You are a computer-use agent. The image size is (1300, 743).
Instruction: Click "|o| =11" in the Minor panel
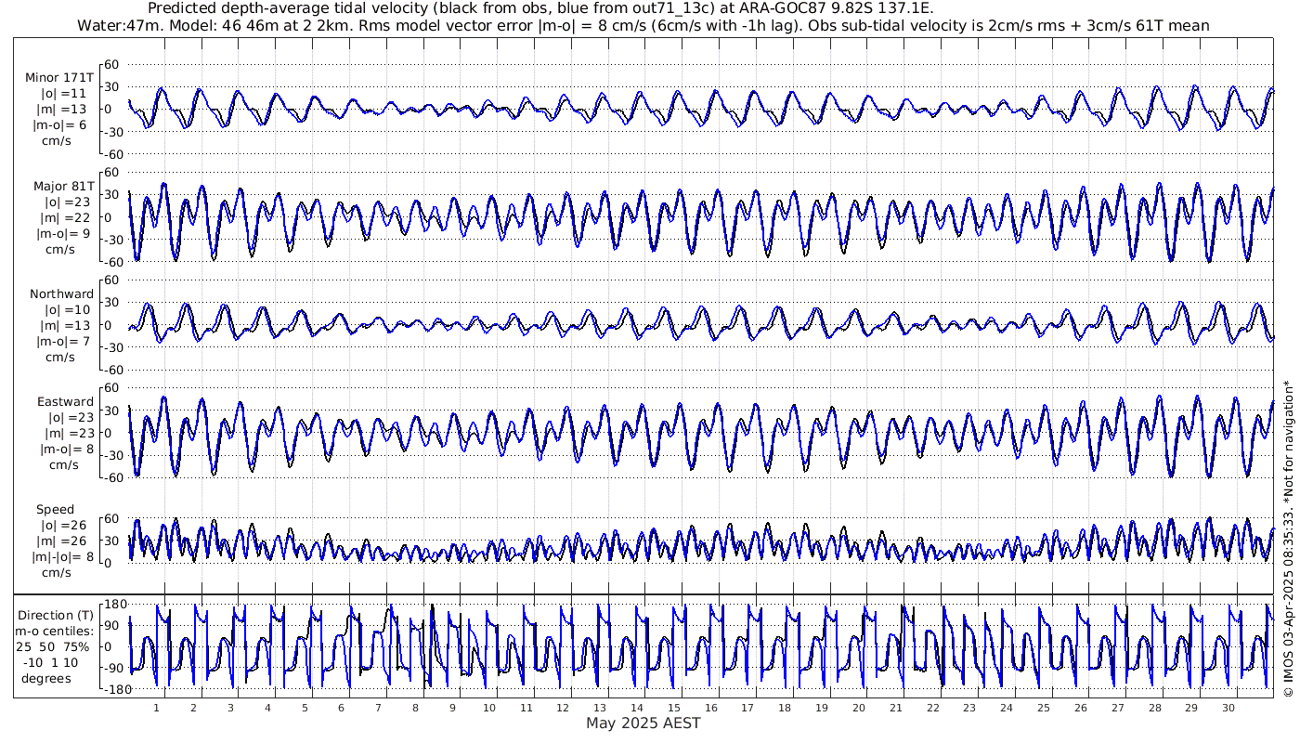click(x=65, y=93)
